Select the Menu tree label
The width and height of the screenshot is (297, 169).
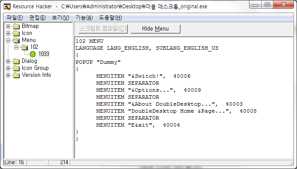[29, 40]
